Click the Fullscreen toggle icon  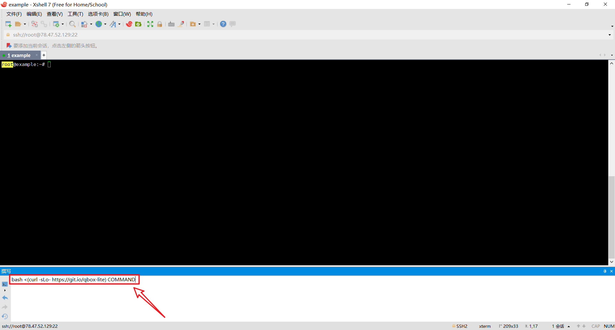pyautogui.click(x=150, y=24)
